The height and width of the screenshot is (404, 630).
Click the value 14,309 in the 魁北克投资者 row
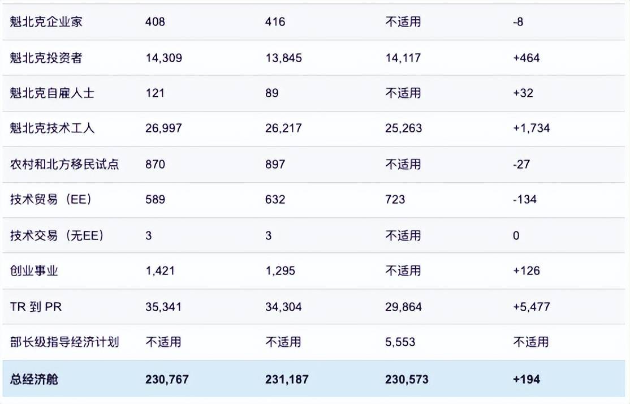coord(163,58)
